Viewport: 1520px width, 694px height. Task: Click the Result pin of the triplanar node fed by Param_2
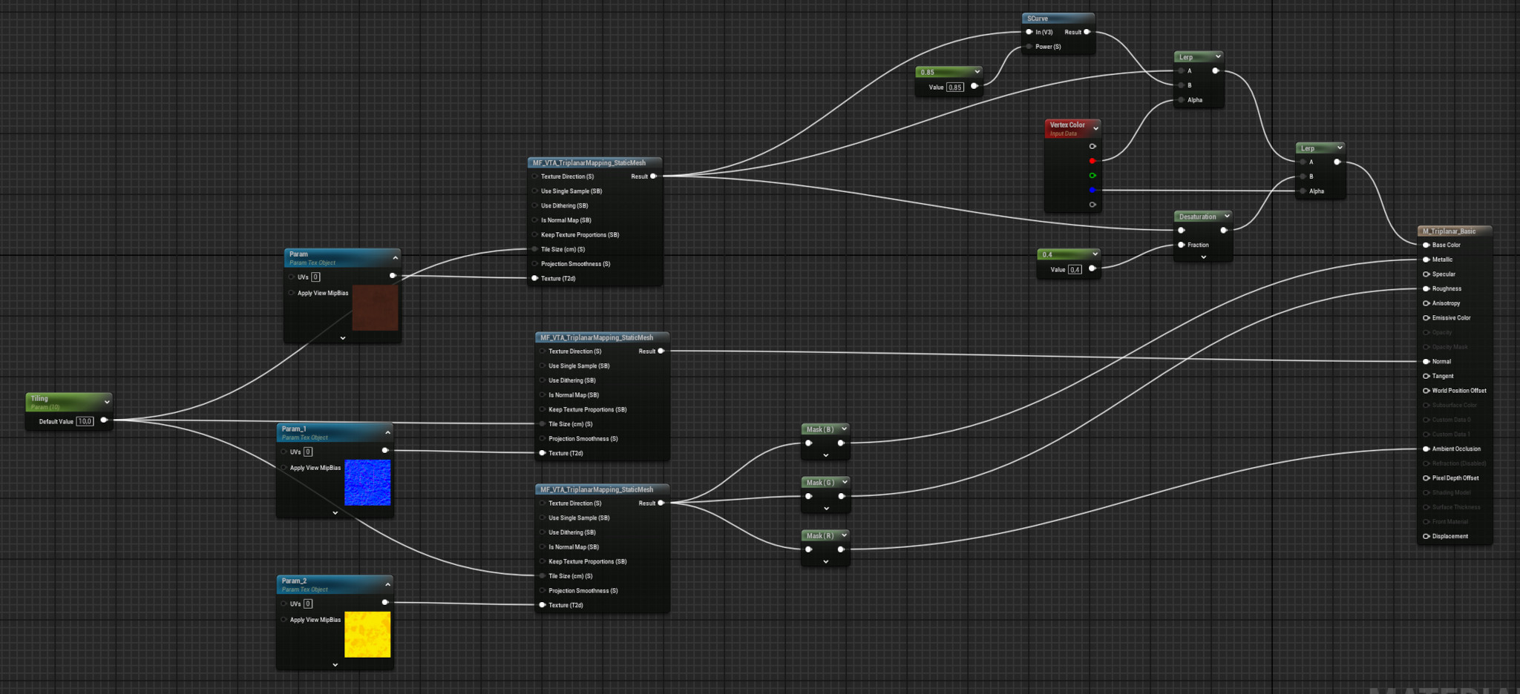(661, 503)
